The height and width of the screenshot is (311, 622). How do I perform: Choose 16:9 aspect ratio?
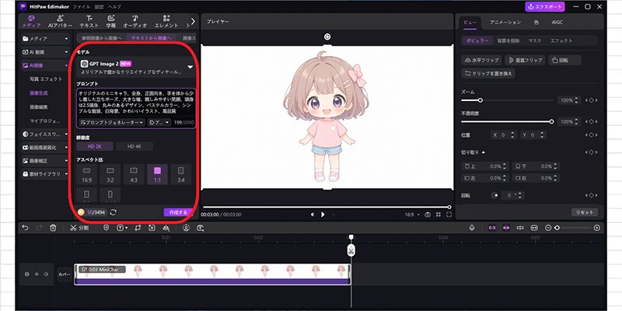click(86, 174)
